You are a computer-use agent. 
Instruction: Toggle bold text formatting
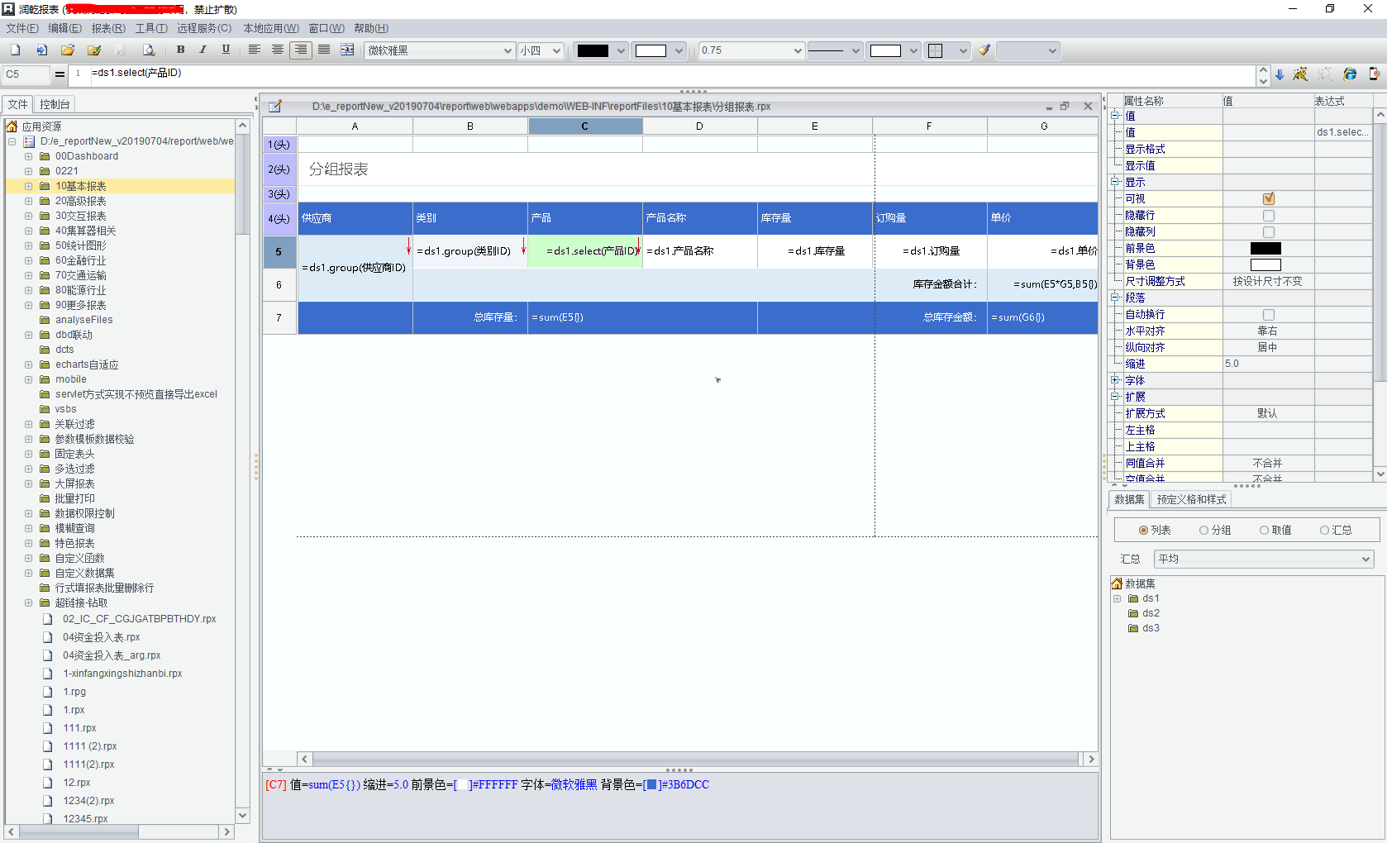pyautogui.click(x=180, y=50)
